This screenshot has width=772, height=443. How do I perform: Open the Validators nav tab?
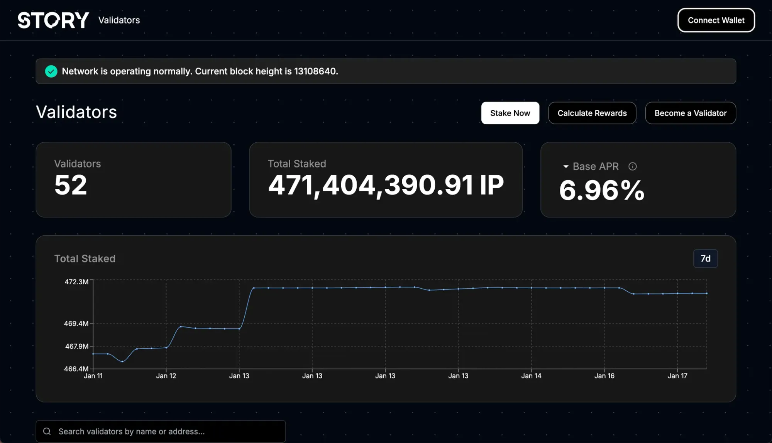coord(119,20)
